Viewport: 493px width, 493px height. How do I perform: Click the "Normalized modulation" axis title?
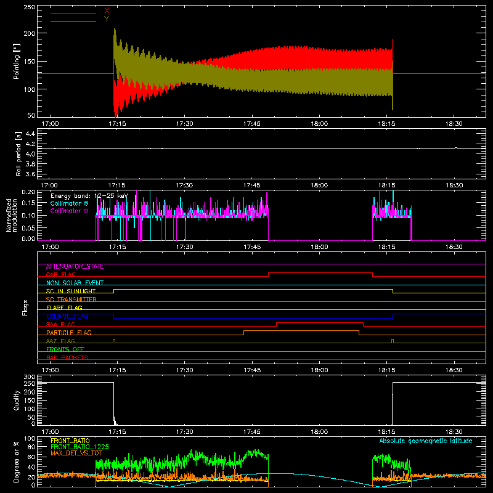tap(11, 215)
